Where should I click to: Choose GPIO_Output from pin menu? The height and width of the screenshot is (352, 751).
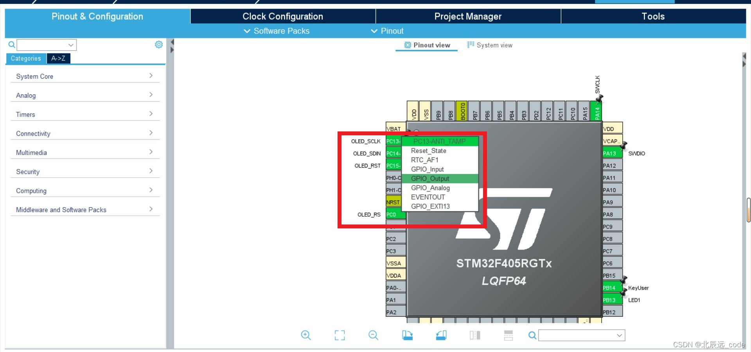pyautogui.click(x=440, y=179)
